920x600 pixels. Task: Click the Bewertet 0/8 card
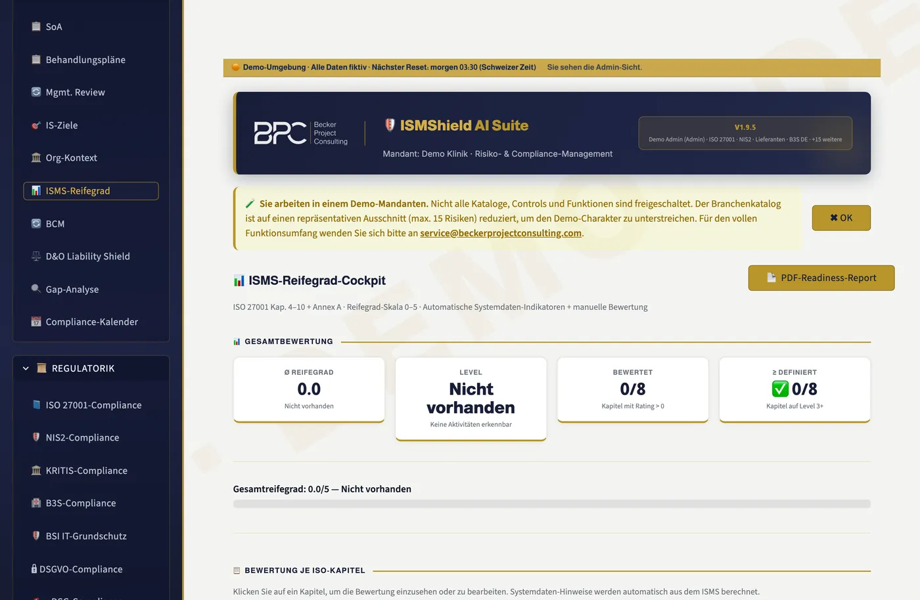[x=633, y=390]
